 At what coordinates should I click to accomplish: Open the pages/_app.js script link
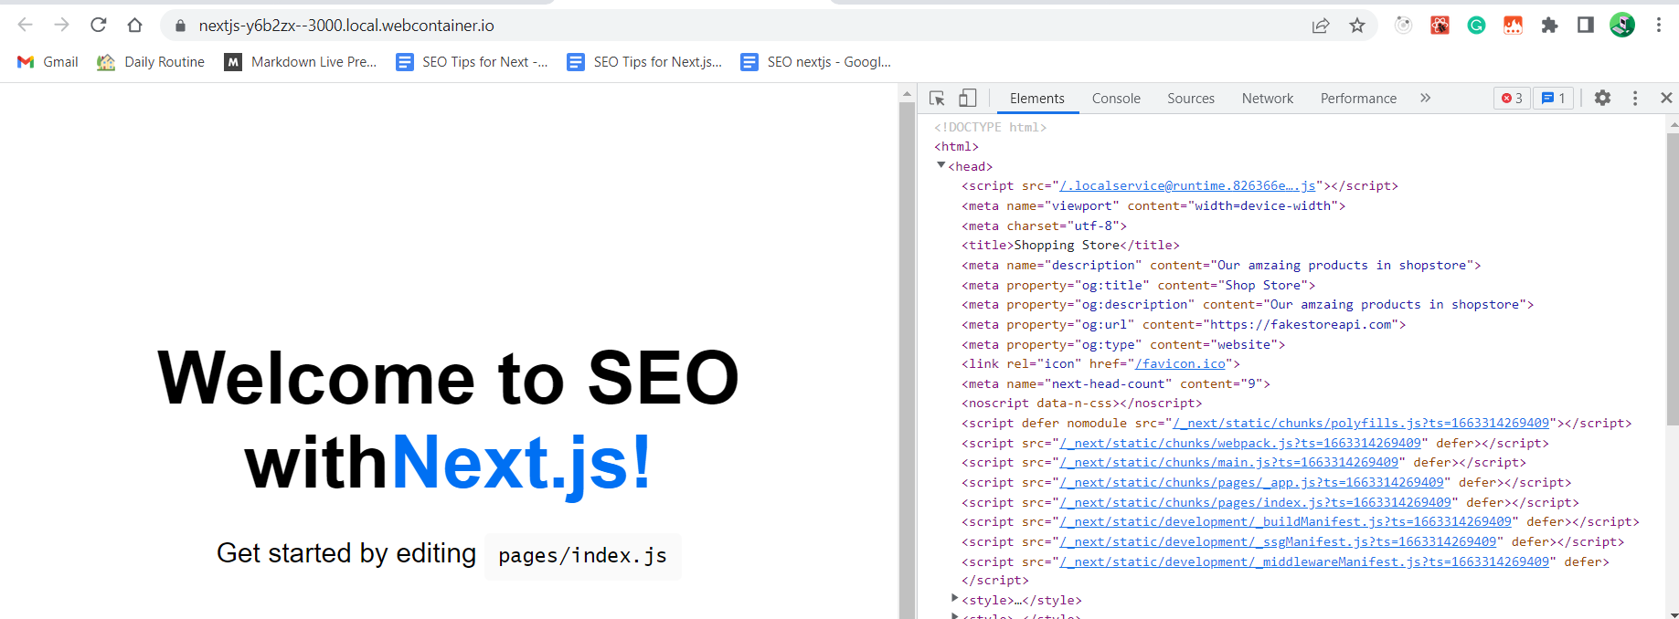pos(1252,482)
